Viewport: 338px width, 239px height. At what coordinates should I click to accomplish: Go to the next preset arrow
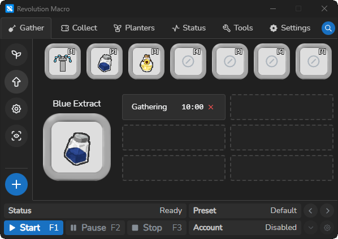click(x=327, y=211)
